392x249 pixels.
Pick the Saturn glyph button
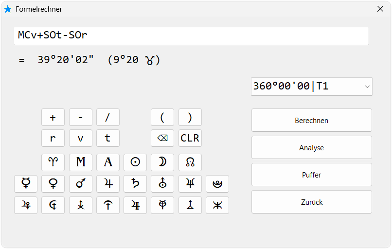coord(135,184)
